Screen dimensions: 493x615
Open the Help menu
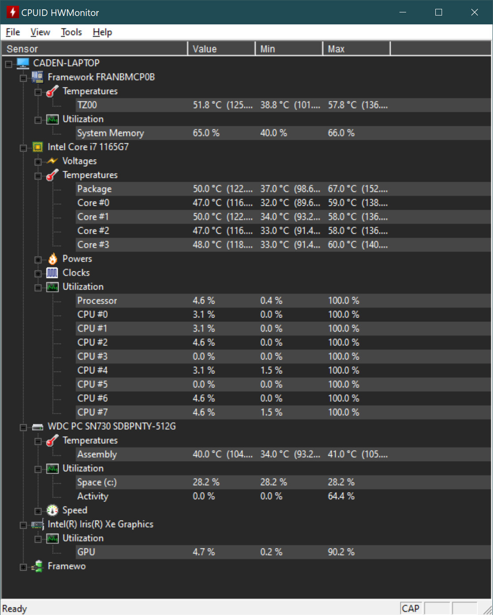tap(102, 32)
